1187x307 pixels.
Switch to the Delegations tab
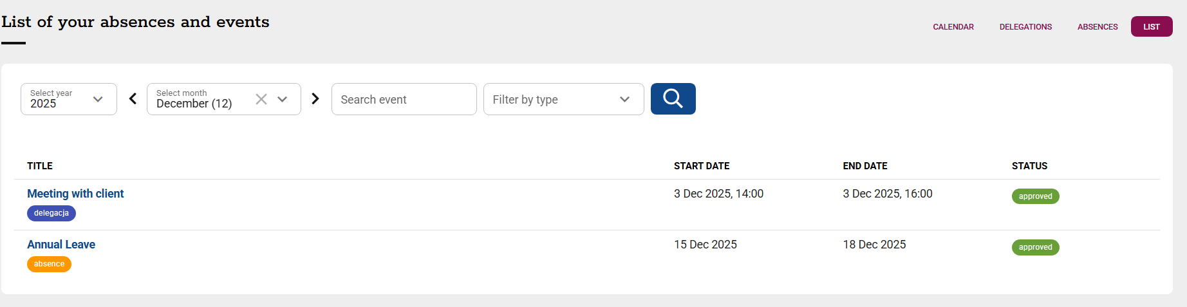point(1025,26)
